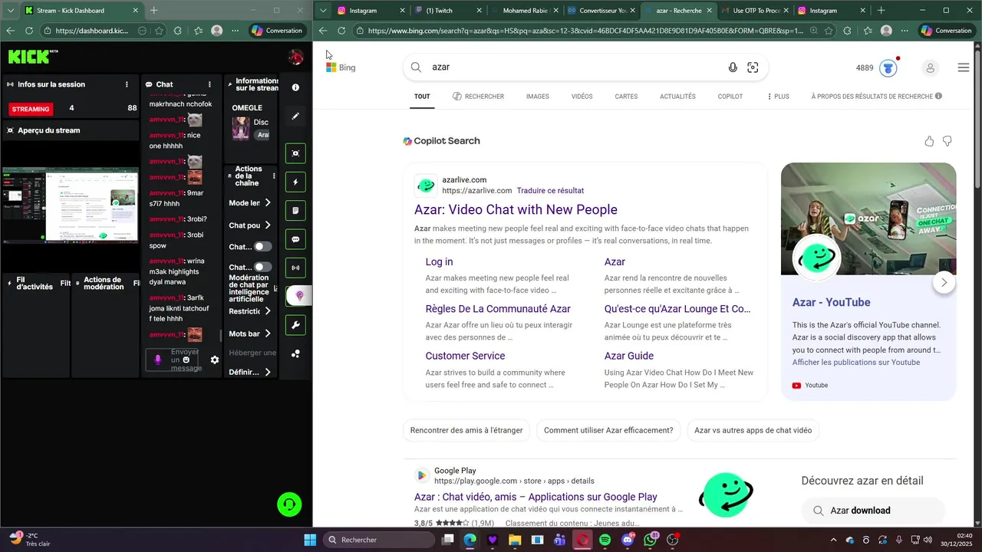The height and width of the screenshot is (552, 982).
Task: Switch to the '(1) Twitch' browser tab
Action: (447, 11)
